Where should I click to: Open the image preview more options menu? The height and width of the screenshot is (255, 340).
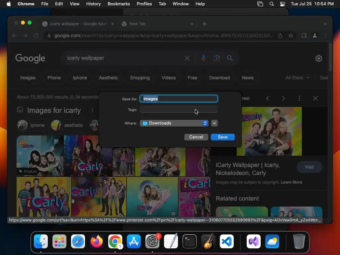tap(299, 98)
